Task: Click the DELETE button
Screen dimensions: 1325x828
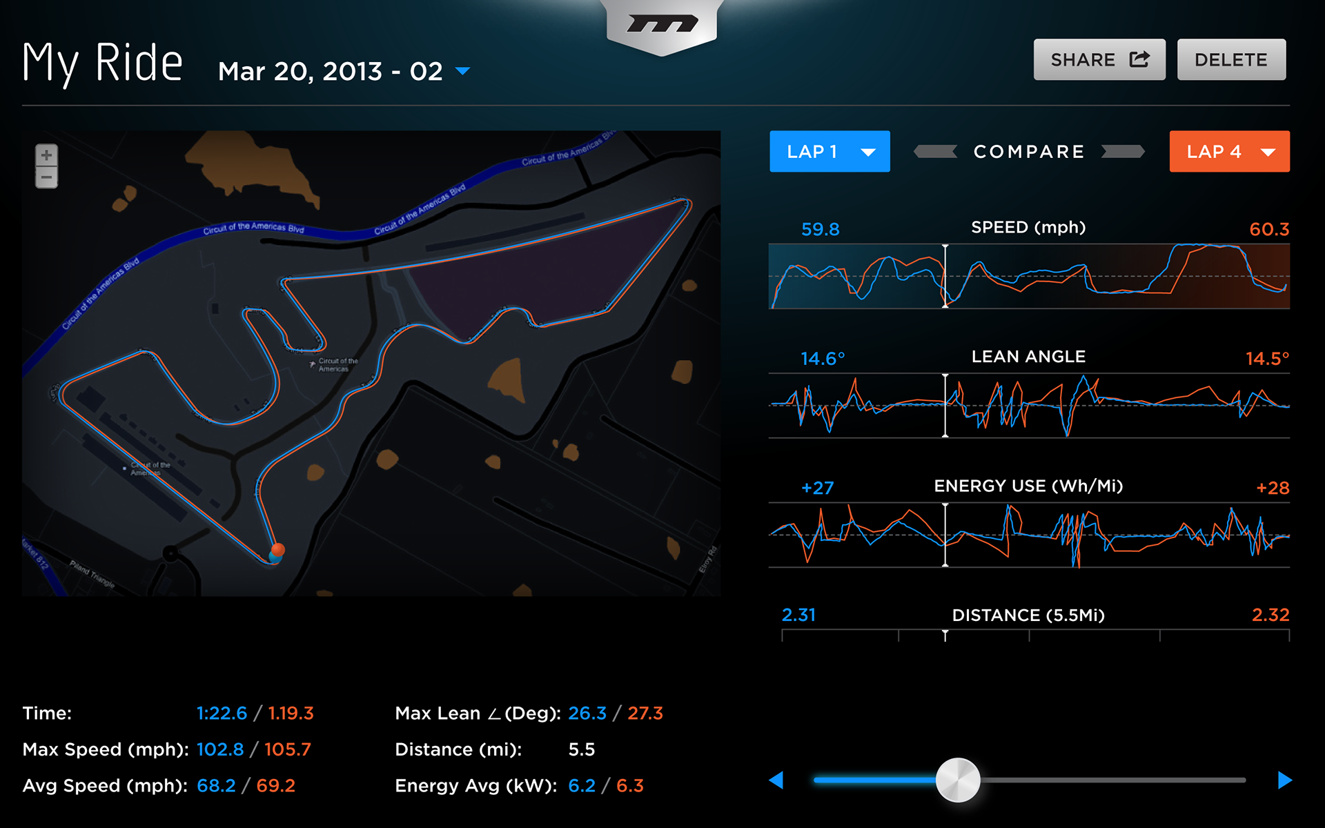Action: pyautogui.click(x=1231, y=59)
